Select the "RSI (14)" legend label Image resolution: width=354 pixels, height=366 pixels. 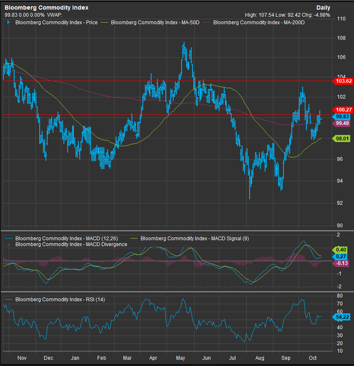click(60, 300)
